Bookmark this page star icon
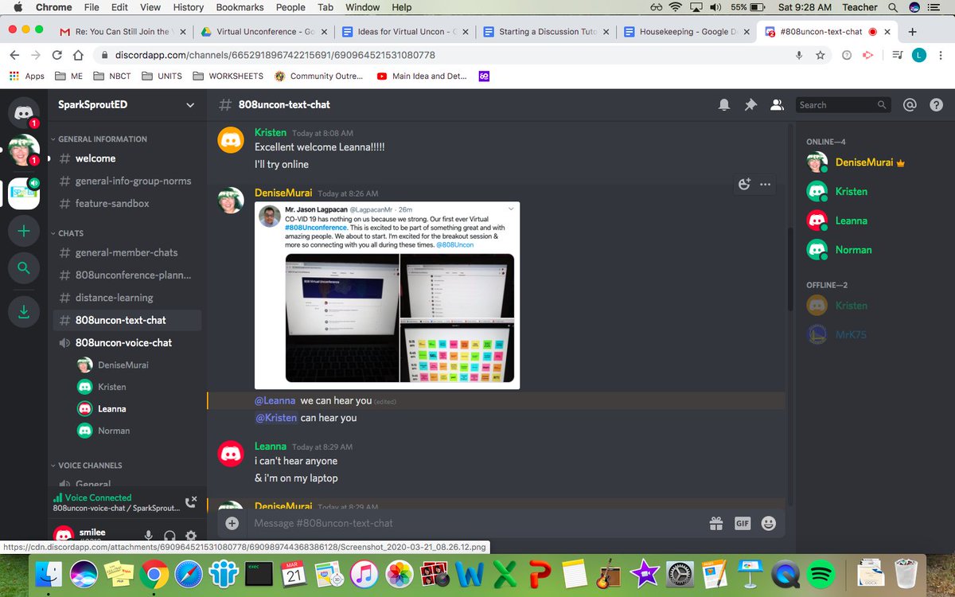 coord(821,56)
